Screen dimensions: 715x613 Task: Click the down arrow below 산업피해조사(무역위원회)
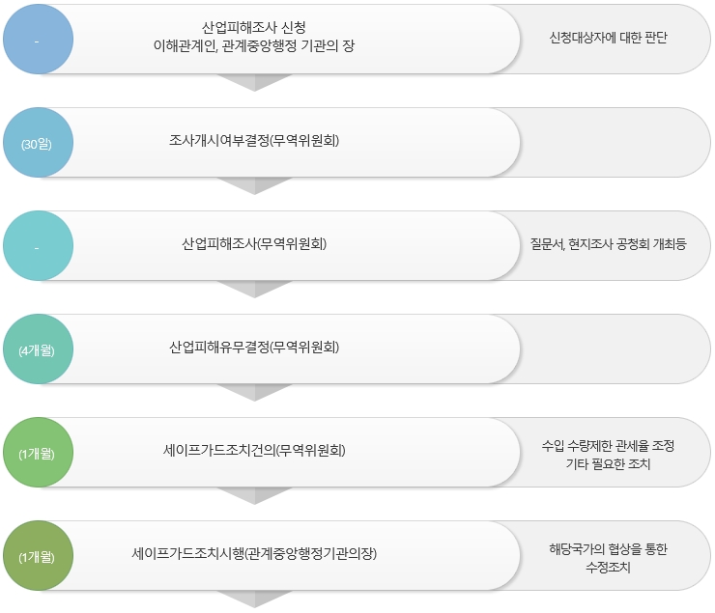click(254, 290)
